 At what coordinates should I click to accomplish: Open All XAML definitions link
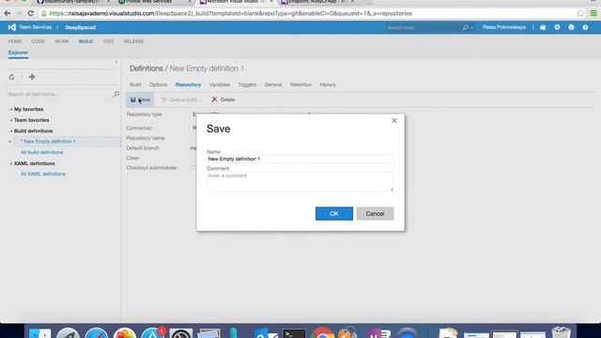click(43, 174)
